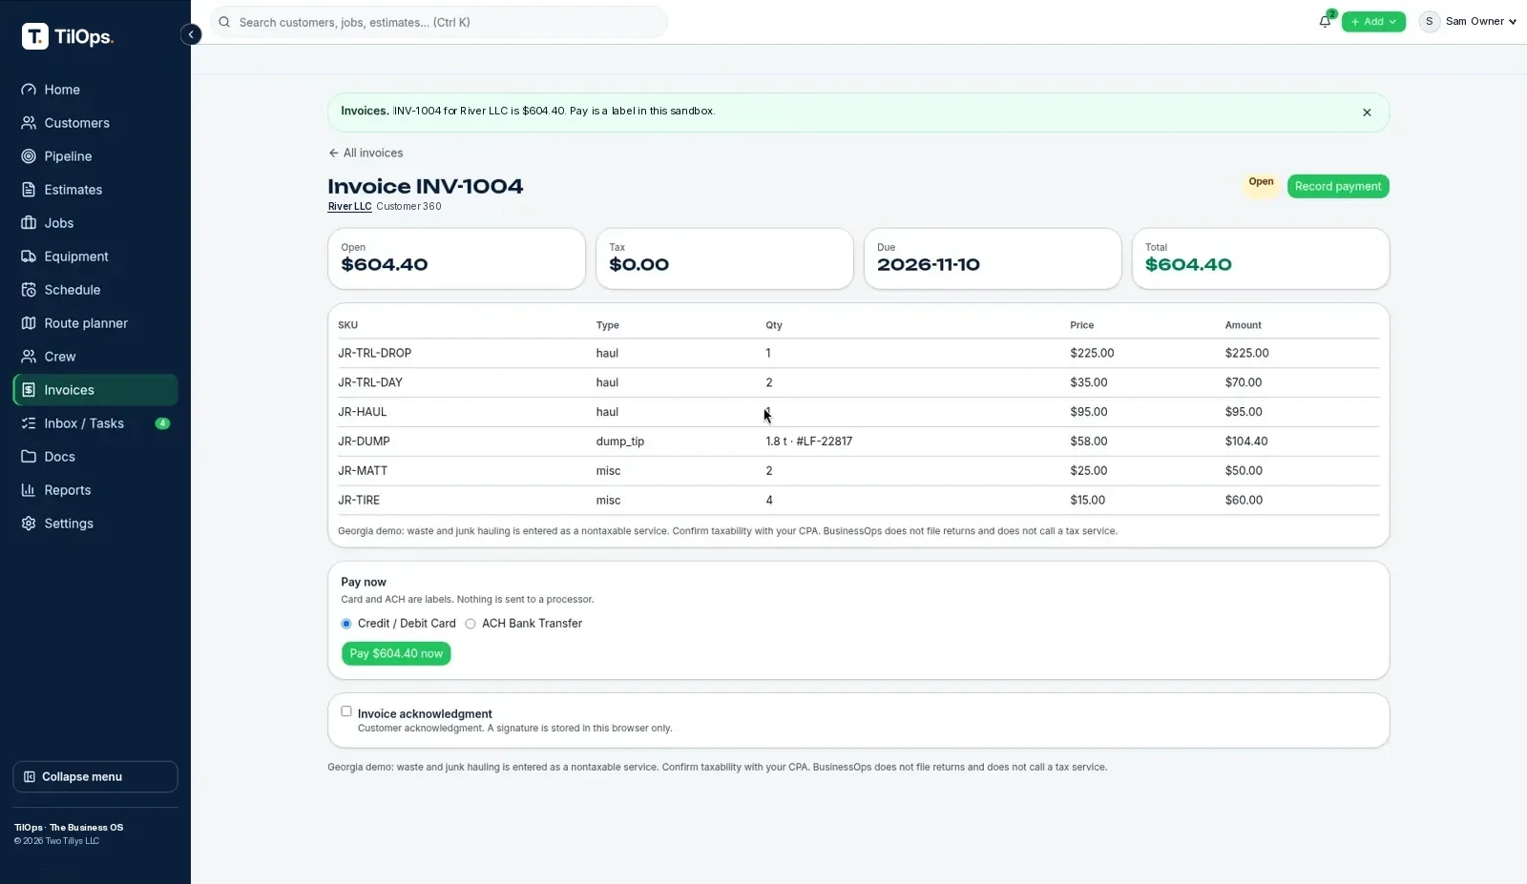This screenshot has width=1527, height=884.
Task: Click the Customer 360 label
Action: pyautogui.click(x=408, y=206)
